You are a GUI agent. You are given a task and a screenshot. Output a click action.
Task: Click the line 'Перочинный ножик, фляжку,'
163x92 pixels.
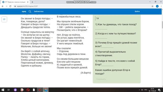[37, 63]
